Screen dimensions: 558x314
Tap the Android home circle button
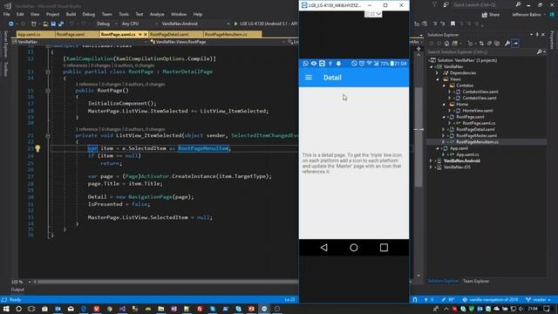[x=354, y=248]
